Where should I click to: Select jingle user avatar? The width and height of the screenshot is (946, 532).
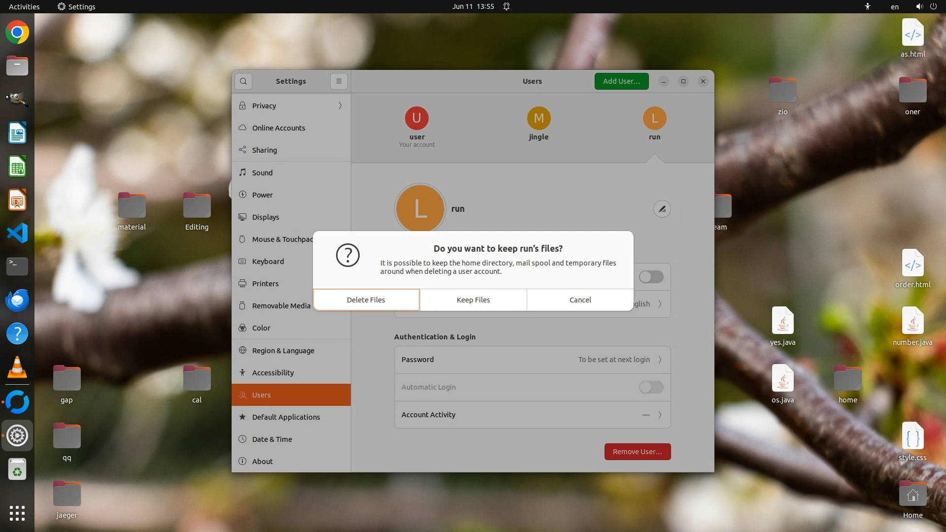tap(539, 118)
